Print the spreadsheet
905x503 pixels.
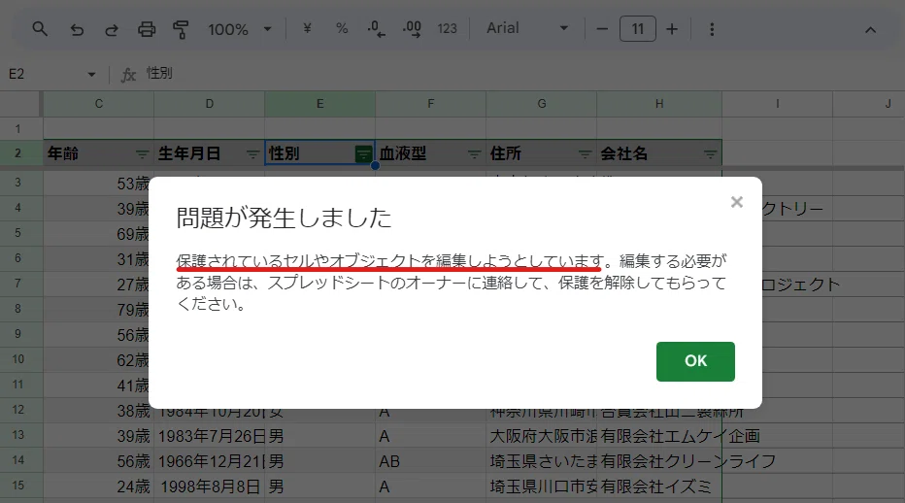pos(147,29)
